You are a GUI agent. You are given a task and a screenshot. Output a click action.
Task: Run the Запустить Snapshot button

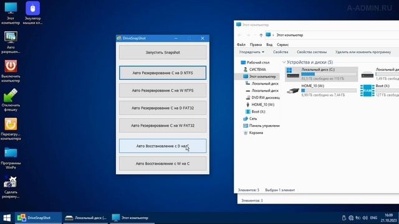click(163, 52)
